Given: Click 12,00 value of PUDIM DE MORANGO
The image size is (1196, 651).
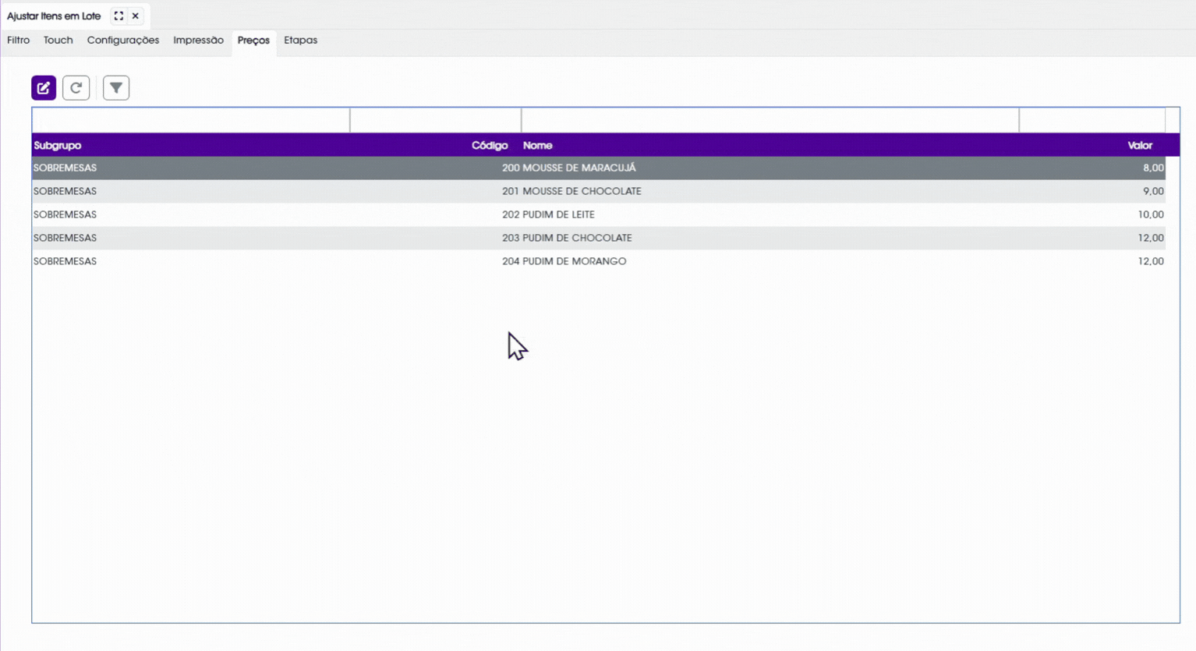Looking at the screenshot, I should (1151, 261).
